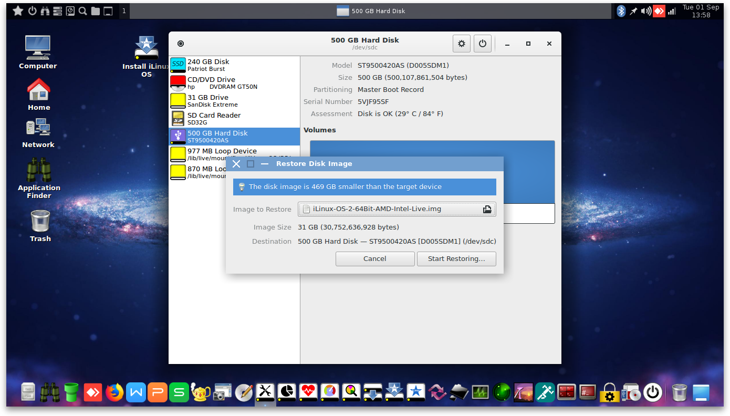Click the 500 GB Hard Disk taskbar button
730x416 pixels.
point(371,11)
